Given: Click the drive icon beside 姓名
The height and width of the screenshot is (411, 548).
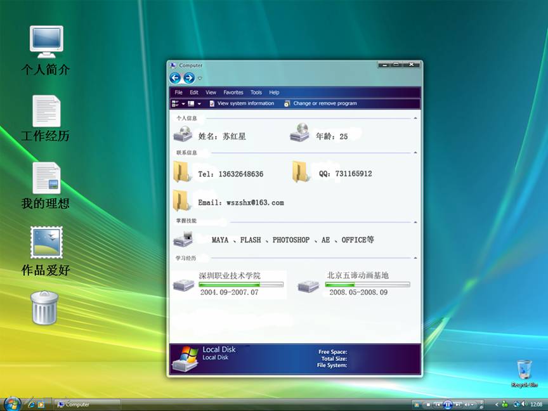Looking at the screenshot, I should click(x=183, y=134).
